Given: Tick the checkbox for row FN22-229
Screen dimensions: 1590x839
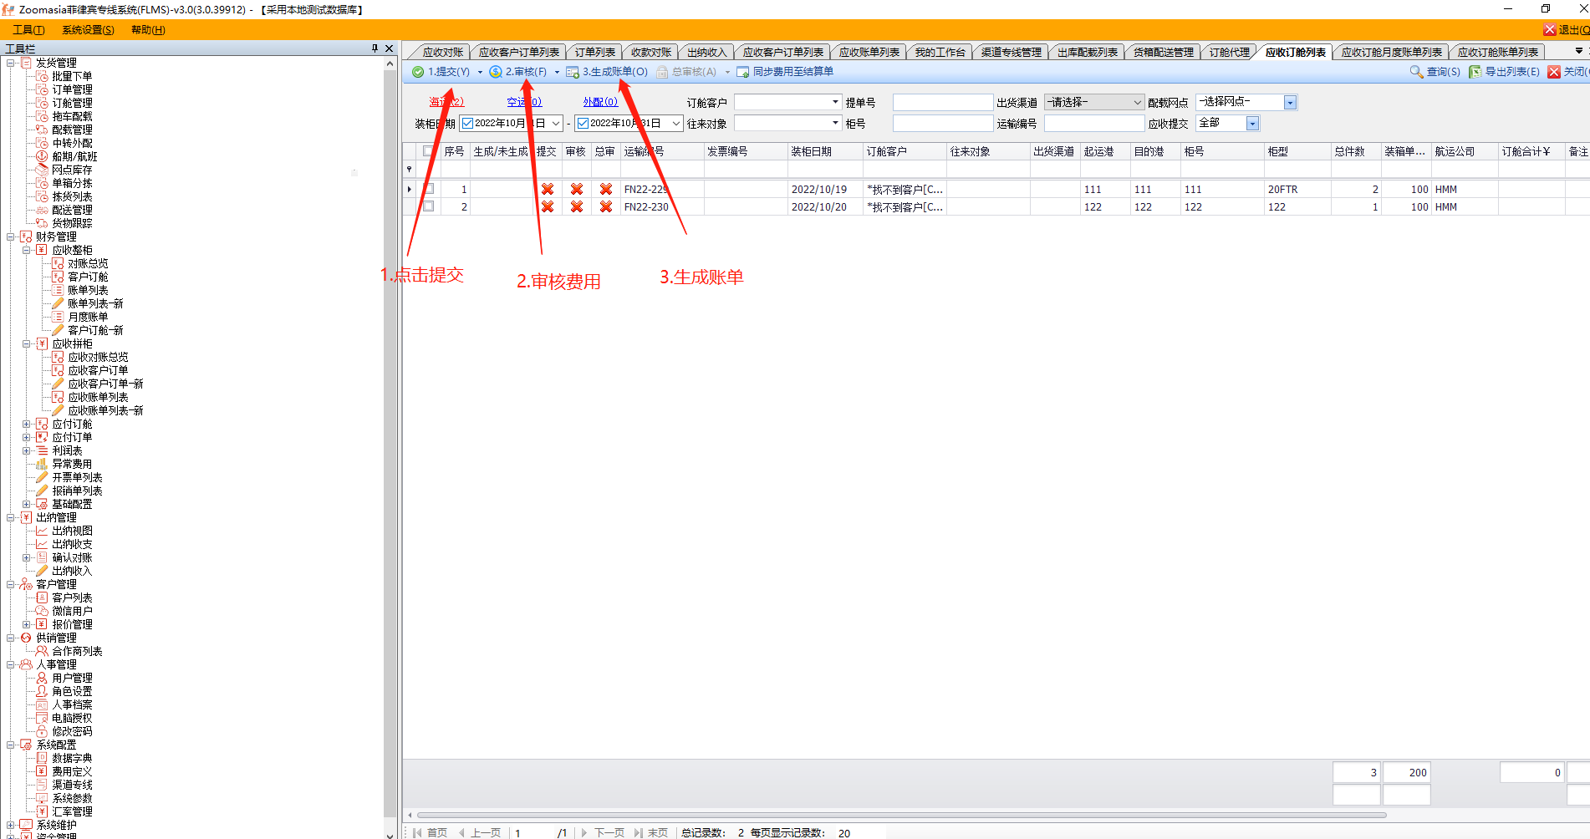Looking at the screenshot, I should pyautogui.click(x=429, y=189).
